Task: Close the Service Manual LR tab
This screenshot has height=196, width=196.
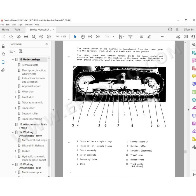Action: tap(54, 29)
